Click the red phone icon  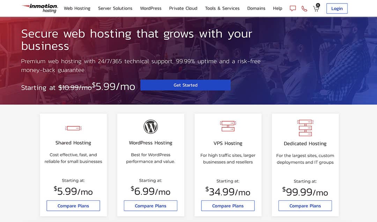coord(304,8)
